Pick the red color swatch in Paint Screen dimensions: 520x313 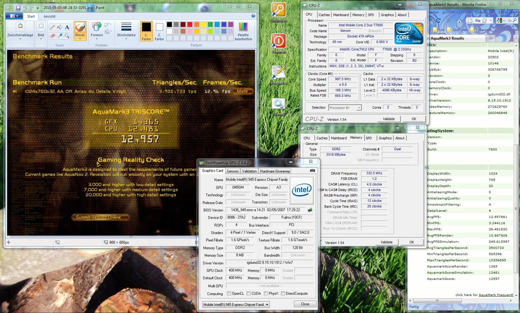coord(190,24)
